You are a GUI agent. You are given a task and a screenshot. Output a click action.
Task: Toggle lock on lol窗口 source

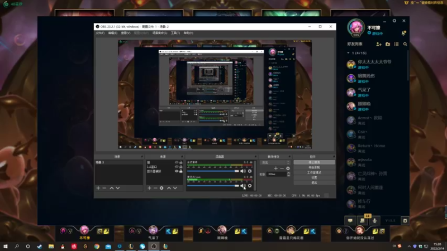click(180, 167)
